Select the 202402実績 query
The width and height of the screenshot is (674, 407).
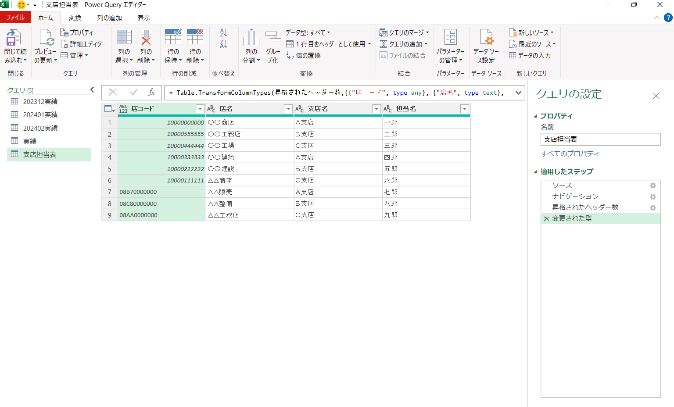[49, 128]
